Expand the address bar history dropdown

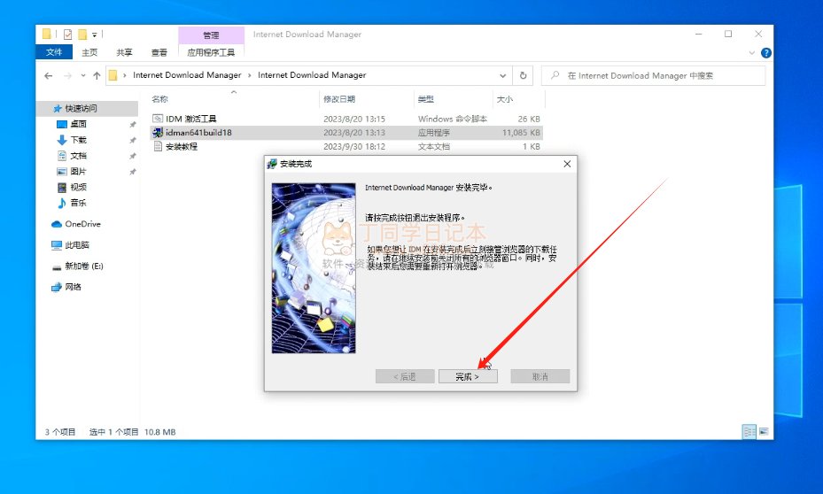click(502, 75)
